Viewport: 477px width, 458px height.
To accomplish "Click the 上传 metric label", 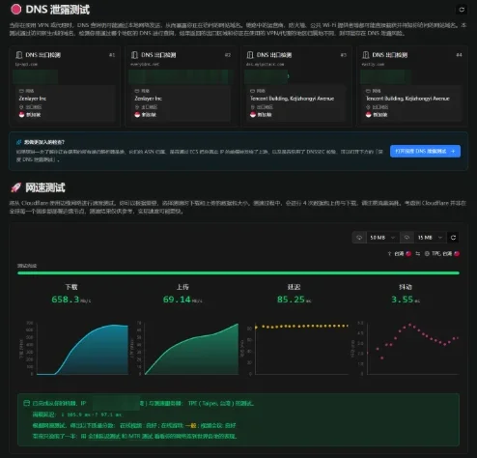I will click(182, 287).
